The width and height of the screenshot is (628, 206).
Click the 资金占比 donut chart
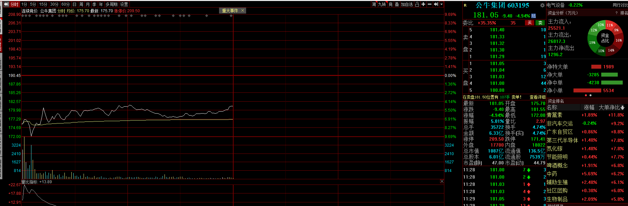pos(605,38)
